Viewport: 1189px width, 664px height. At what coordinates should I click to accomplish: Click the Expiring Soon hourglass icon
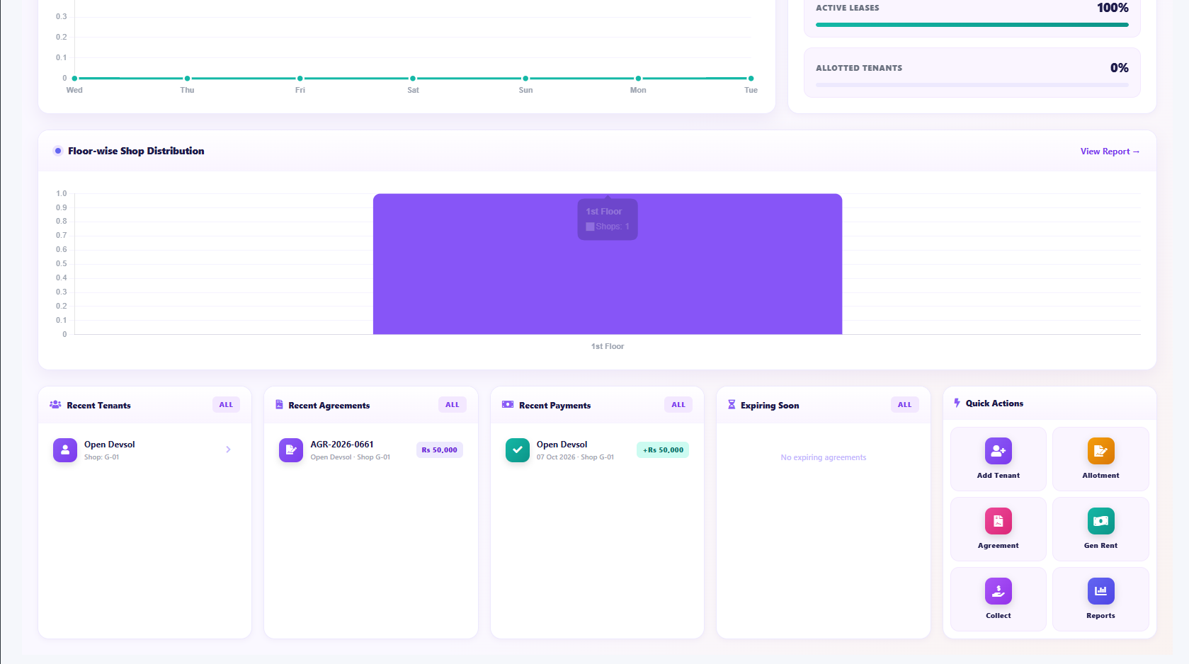(732, 405)
